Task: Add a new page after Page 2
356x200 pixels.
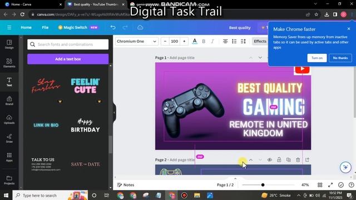Action: click(307, 160)
